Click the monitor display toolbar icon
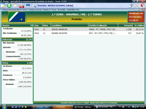Viewport: 146px width, 109px height. [x=28, y=6]
